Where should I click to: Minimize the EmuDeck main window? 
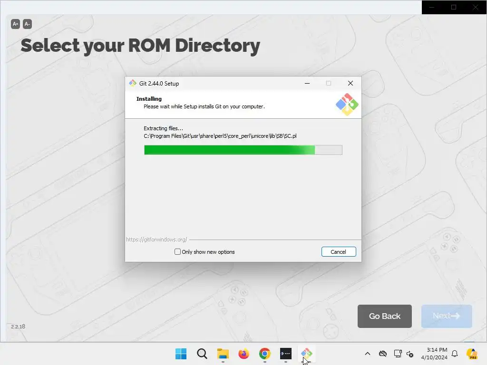point(432,7)
